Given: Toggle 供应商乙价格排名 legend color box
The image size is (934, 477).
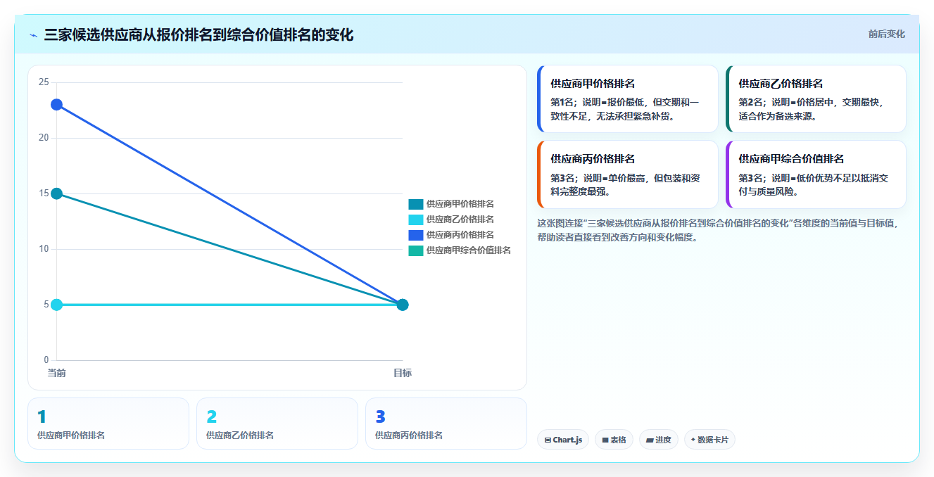Looking at the screenshot, I should [x=415, y=220].
